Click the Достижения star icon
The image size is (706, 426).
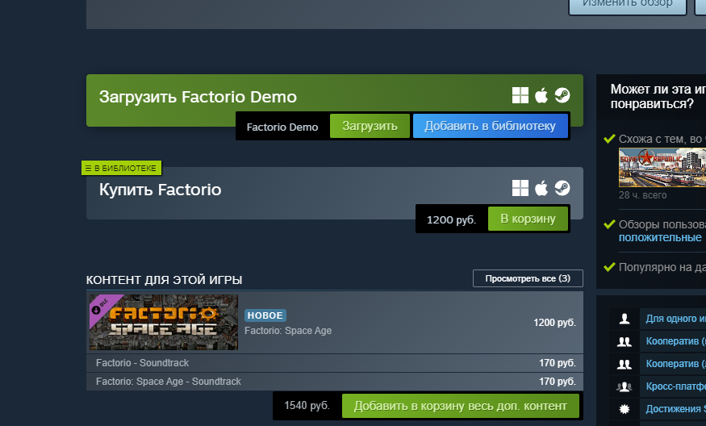(x=624, y=409)
